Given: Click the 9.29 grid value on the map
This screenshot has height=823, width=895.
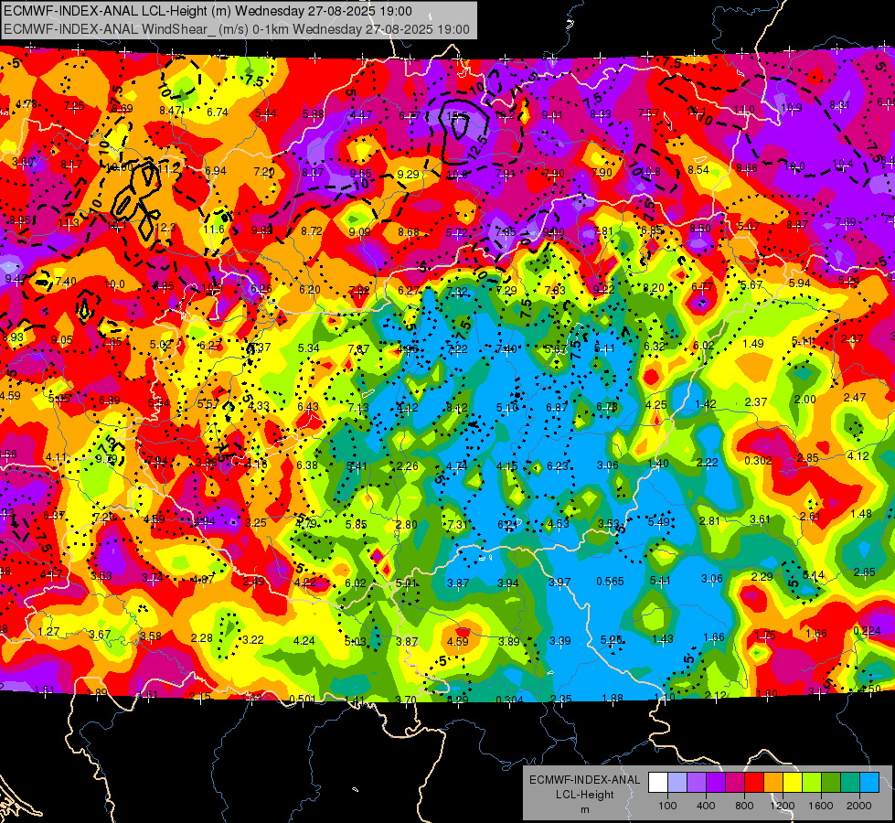Looking at the screenshot, I should (x=408, y=174).
